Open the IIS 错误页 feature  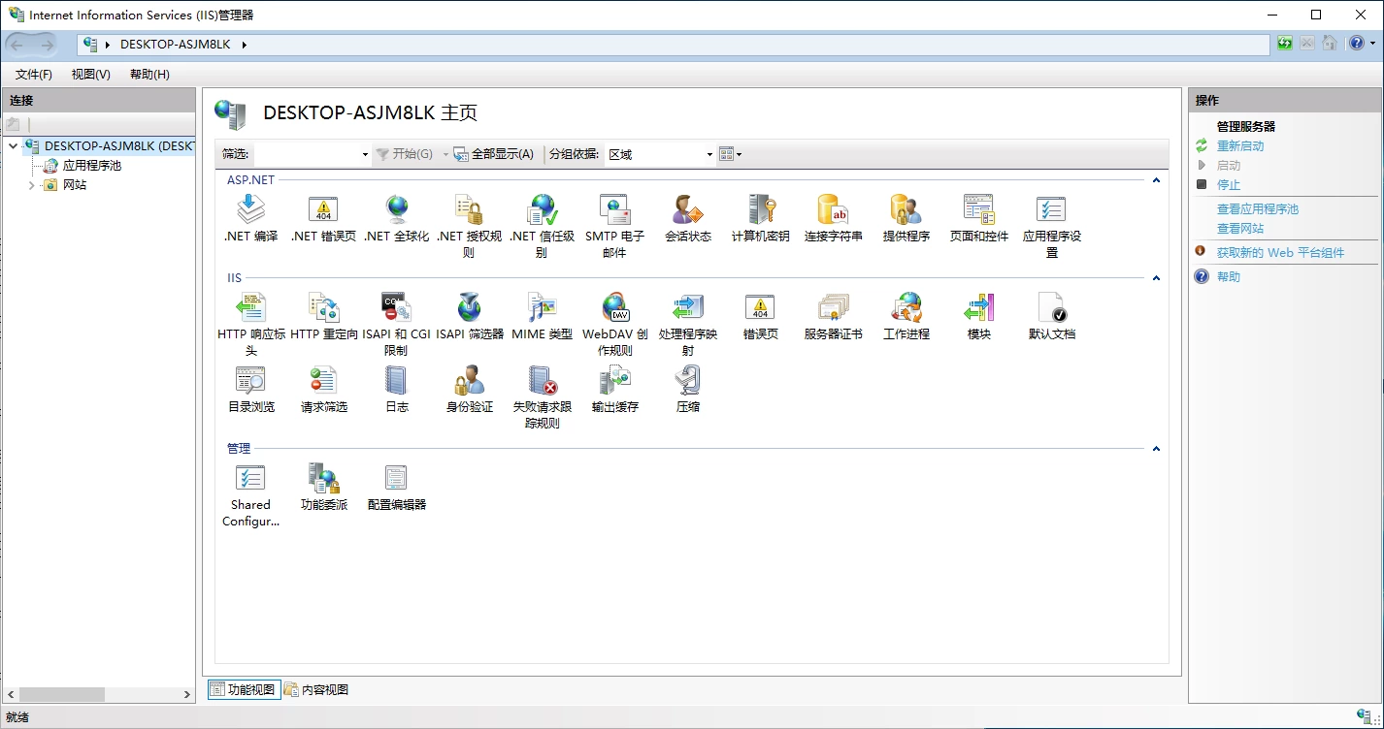coord(760,316)
